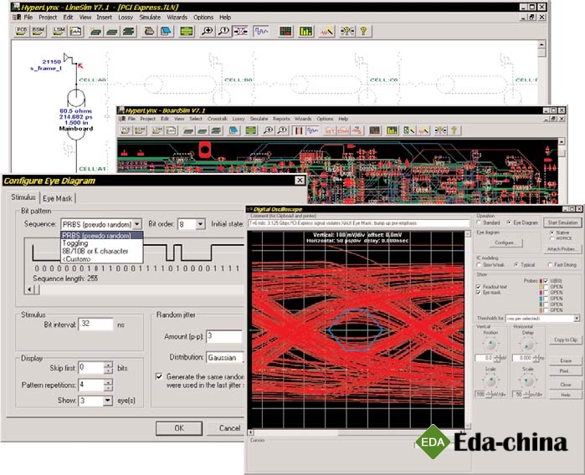Click the yellow question mark icon in BoardSim toolbar
The width and height of the screenshot is (585, 475).
[x=454, y=130]
